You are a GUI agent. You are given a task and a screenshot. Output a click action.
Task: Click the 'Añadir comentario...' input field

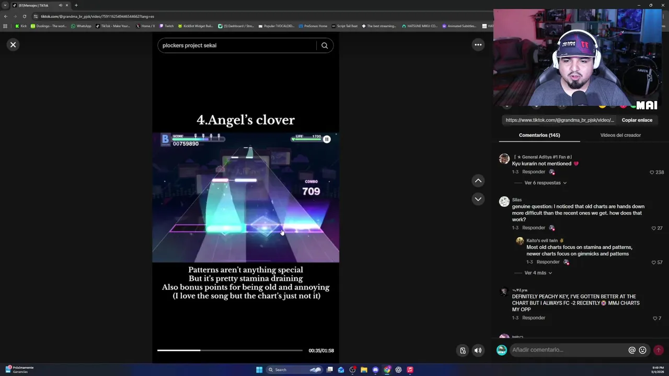point(569,350)
